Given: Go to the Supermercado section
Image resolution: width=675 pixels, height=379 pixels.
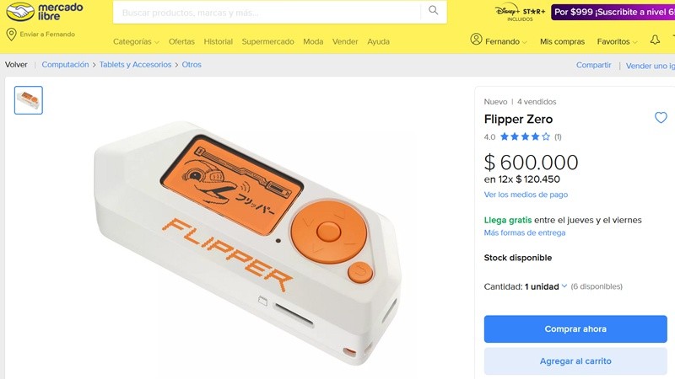Looking at the screenshot, I should click(x=267, y=41).
